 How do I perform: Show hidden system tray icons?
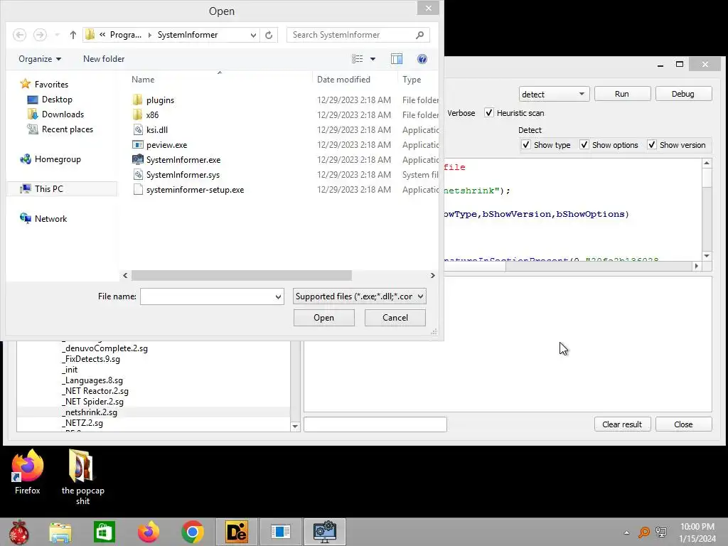tap(626, 532)
